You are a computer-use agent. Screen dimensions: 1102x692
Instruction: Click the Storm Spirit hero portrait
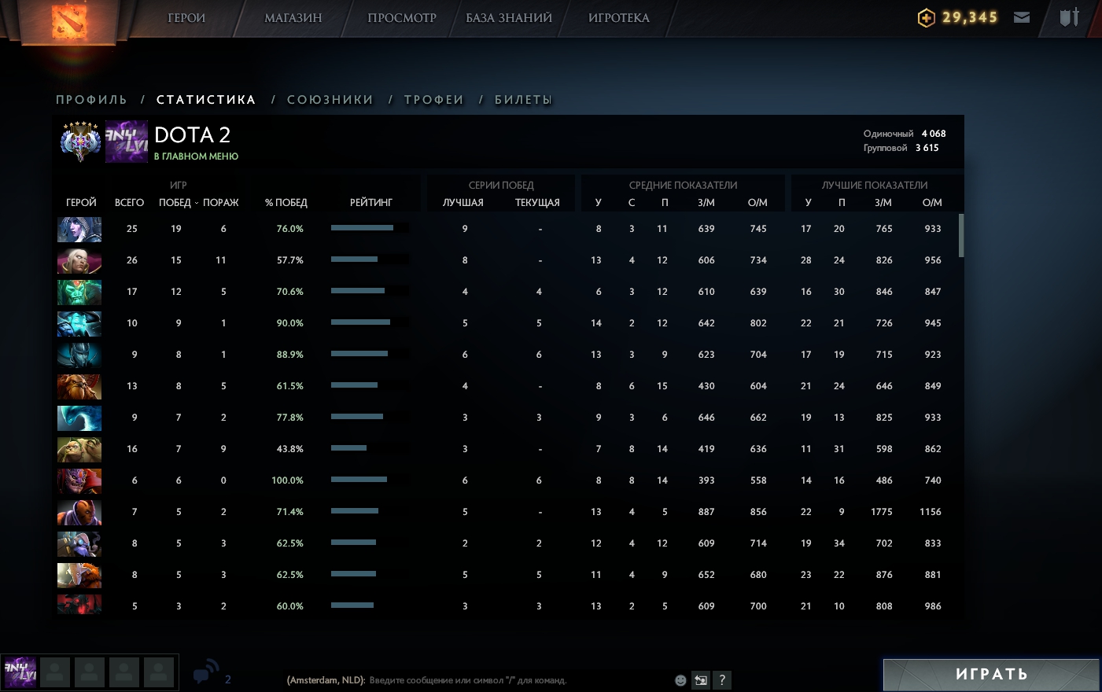tap(79, 323)
